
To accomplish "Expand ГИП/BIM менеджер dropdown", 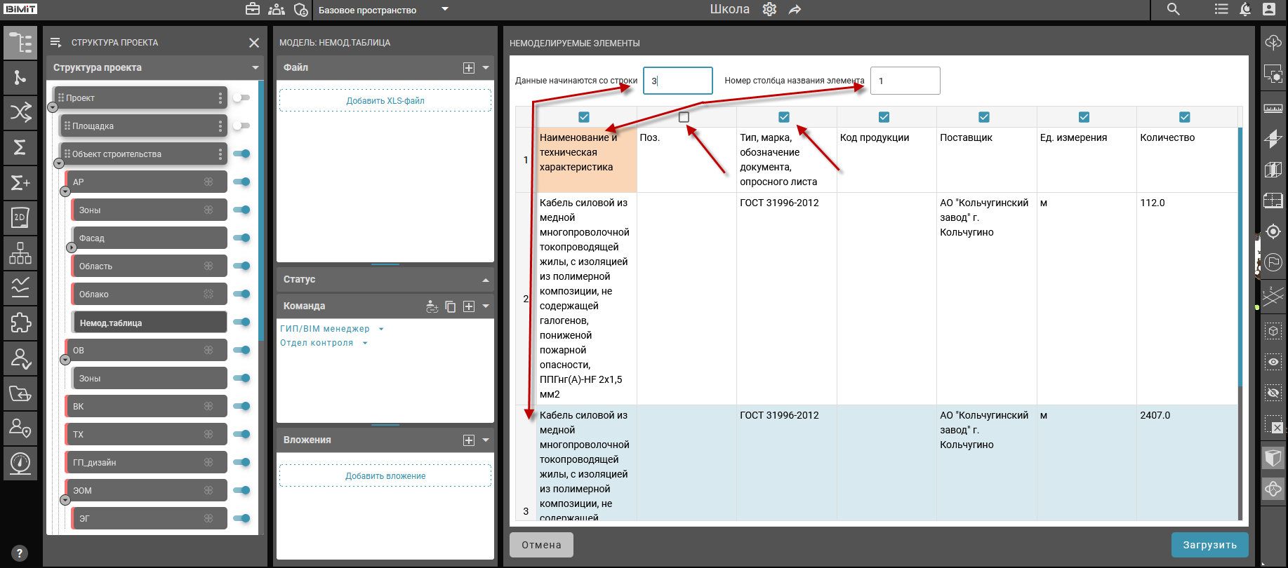I will click(381, 329).
